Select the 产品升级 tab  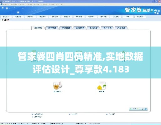tap(121, 28)
